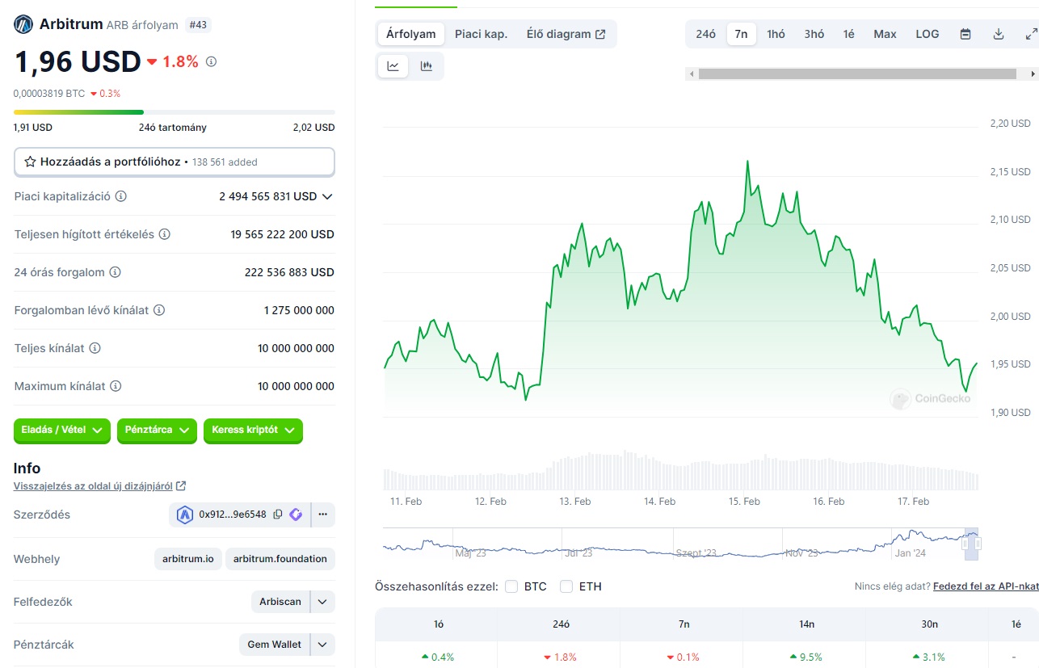1039x668 pixels.
Task: Open the calendar date range picker
Action: coord(965,34)
